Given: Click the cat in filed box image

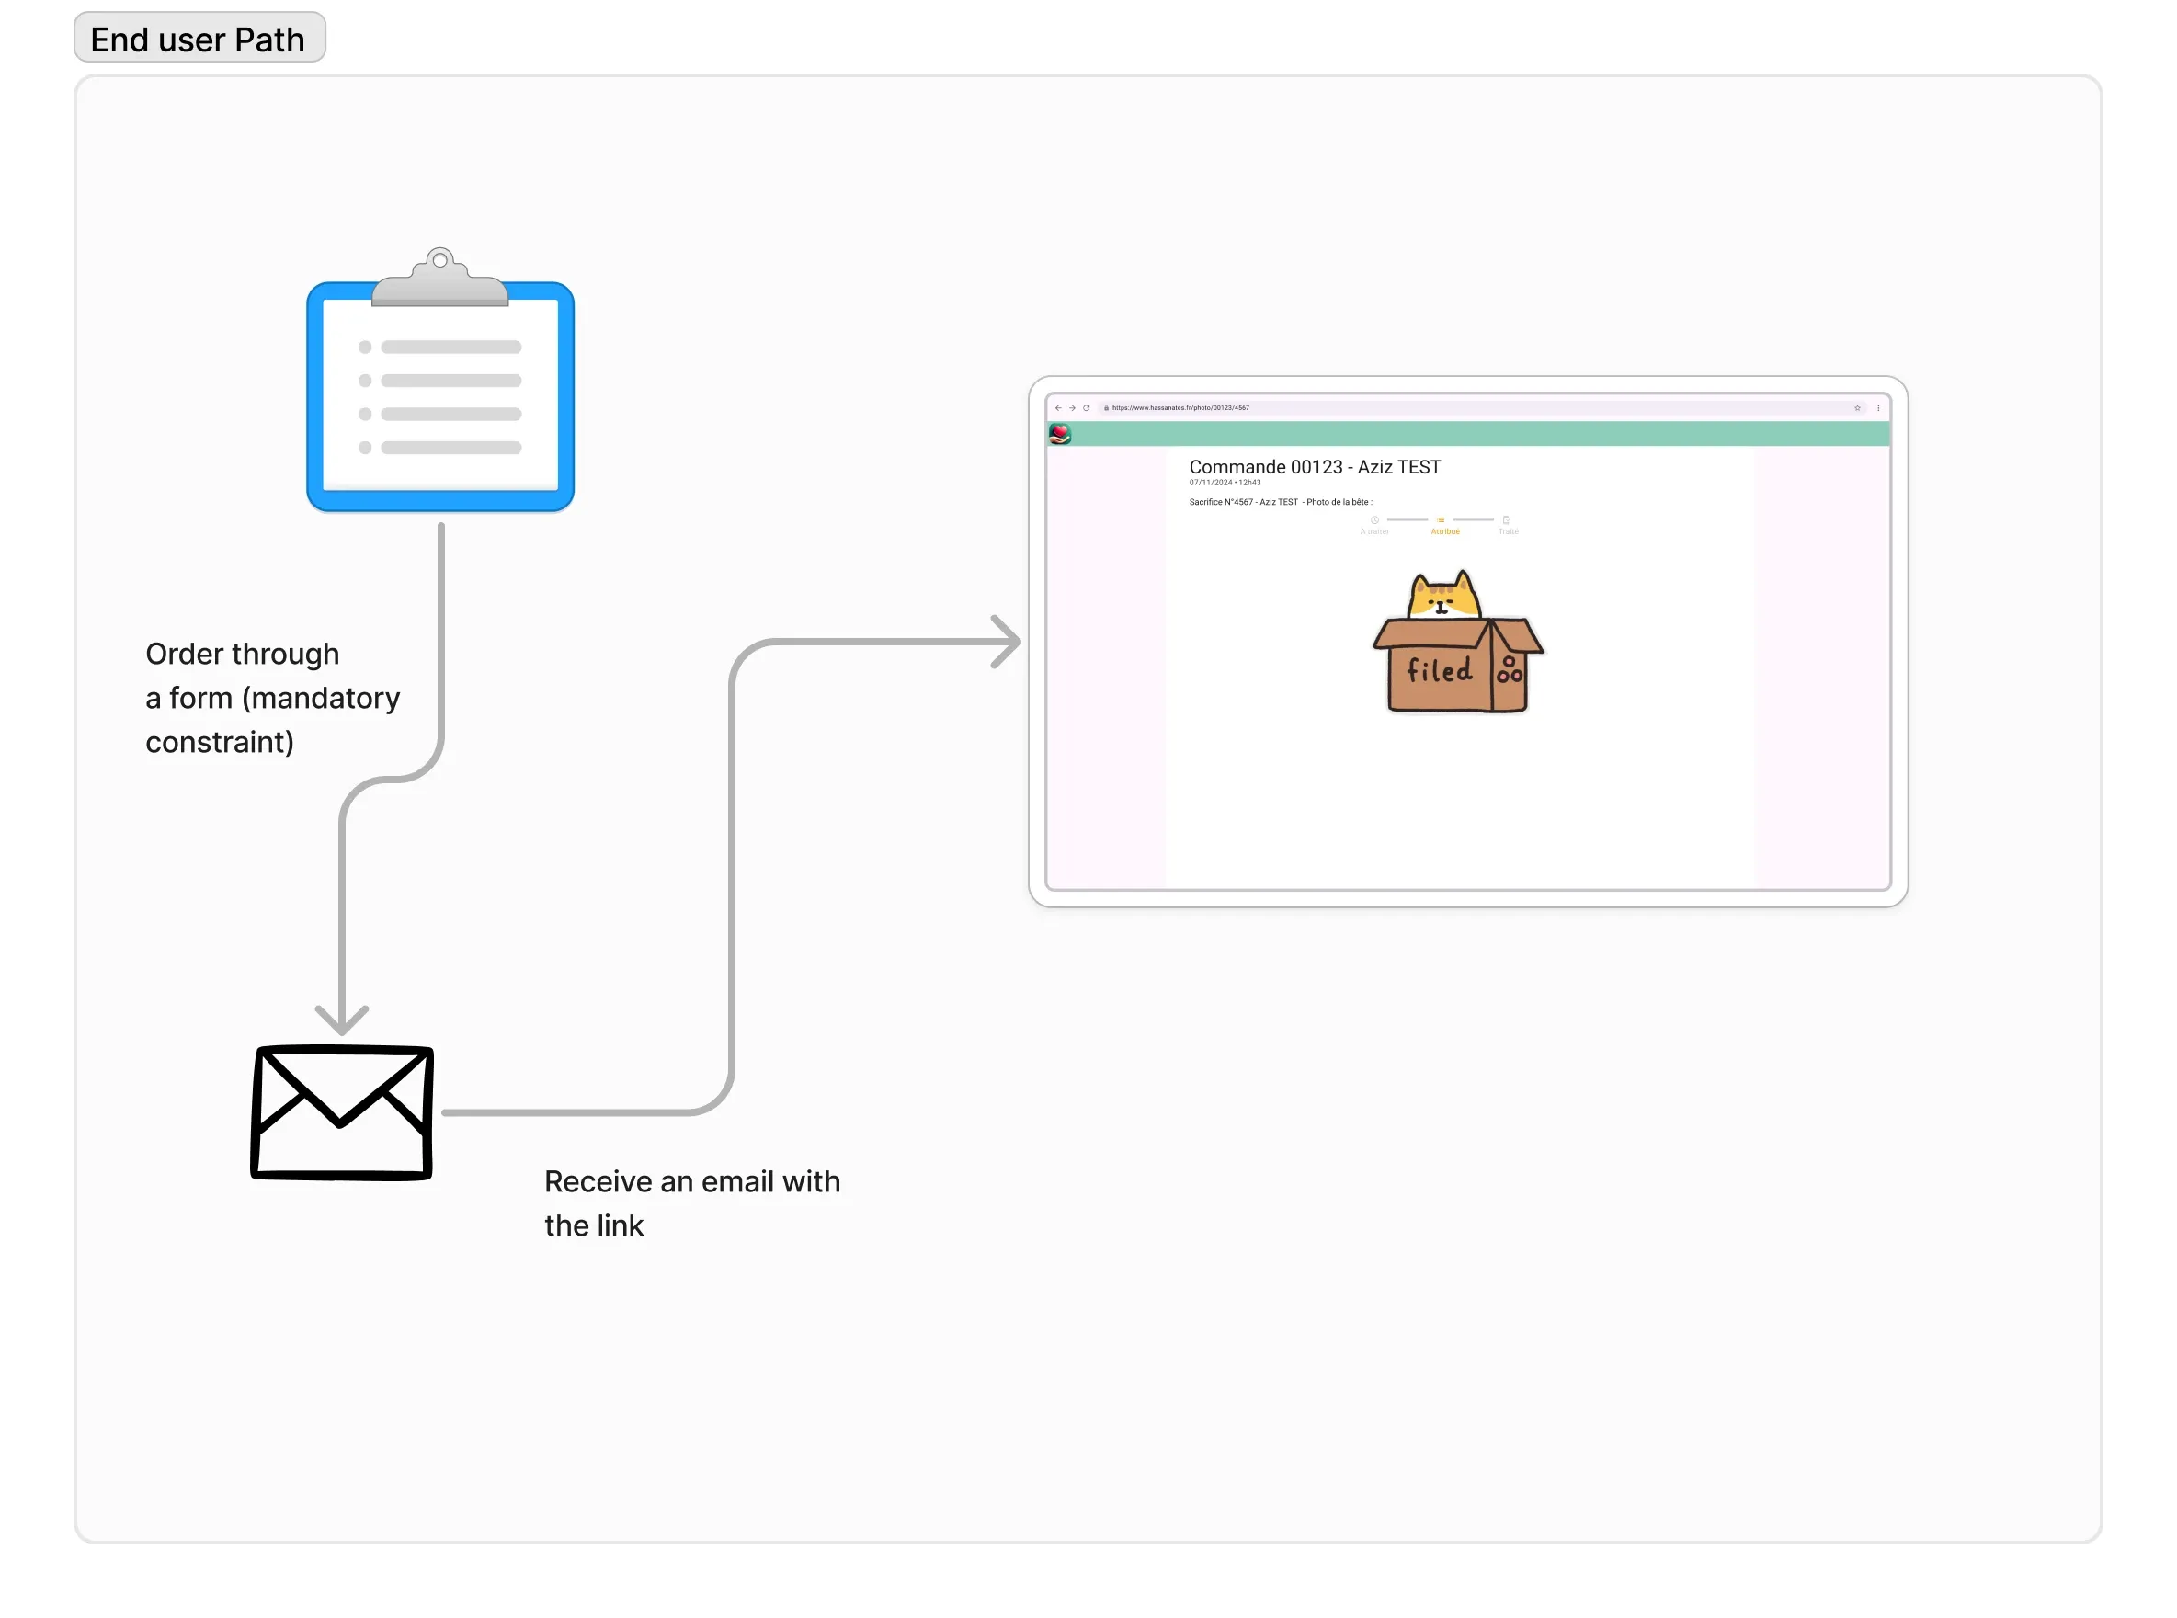Looking at the screenshot, I should tap(1458, 642).
